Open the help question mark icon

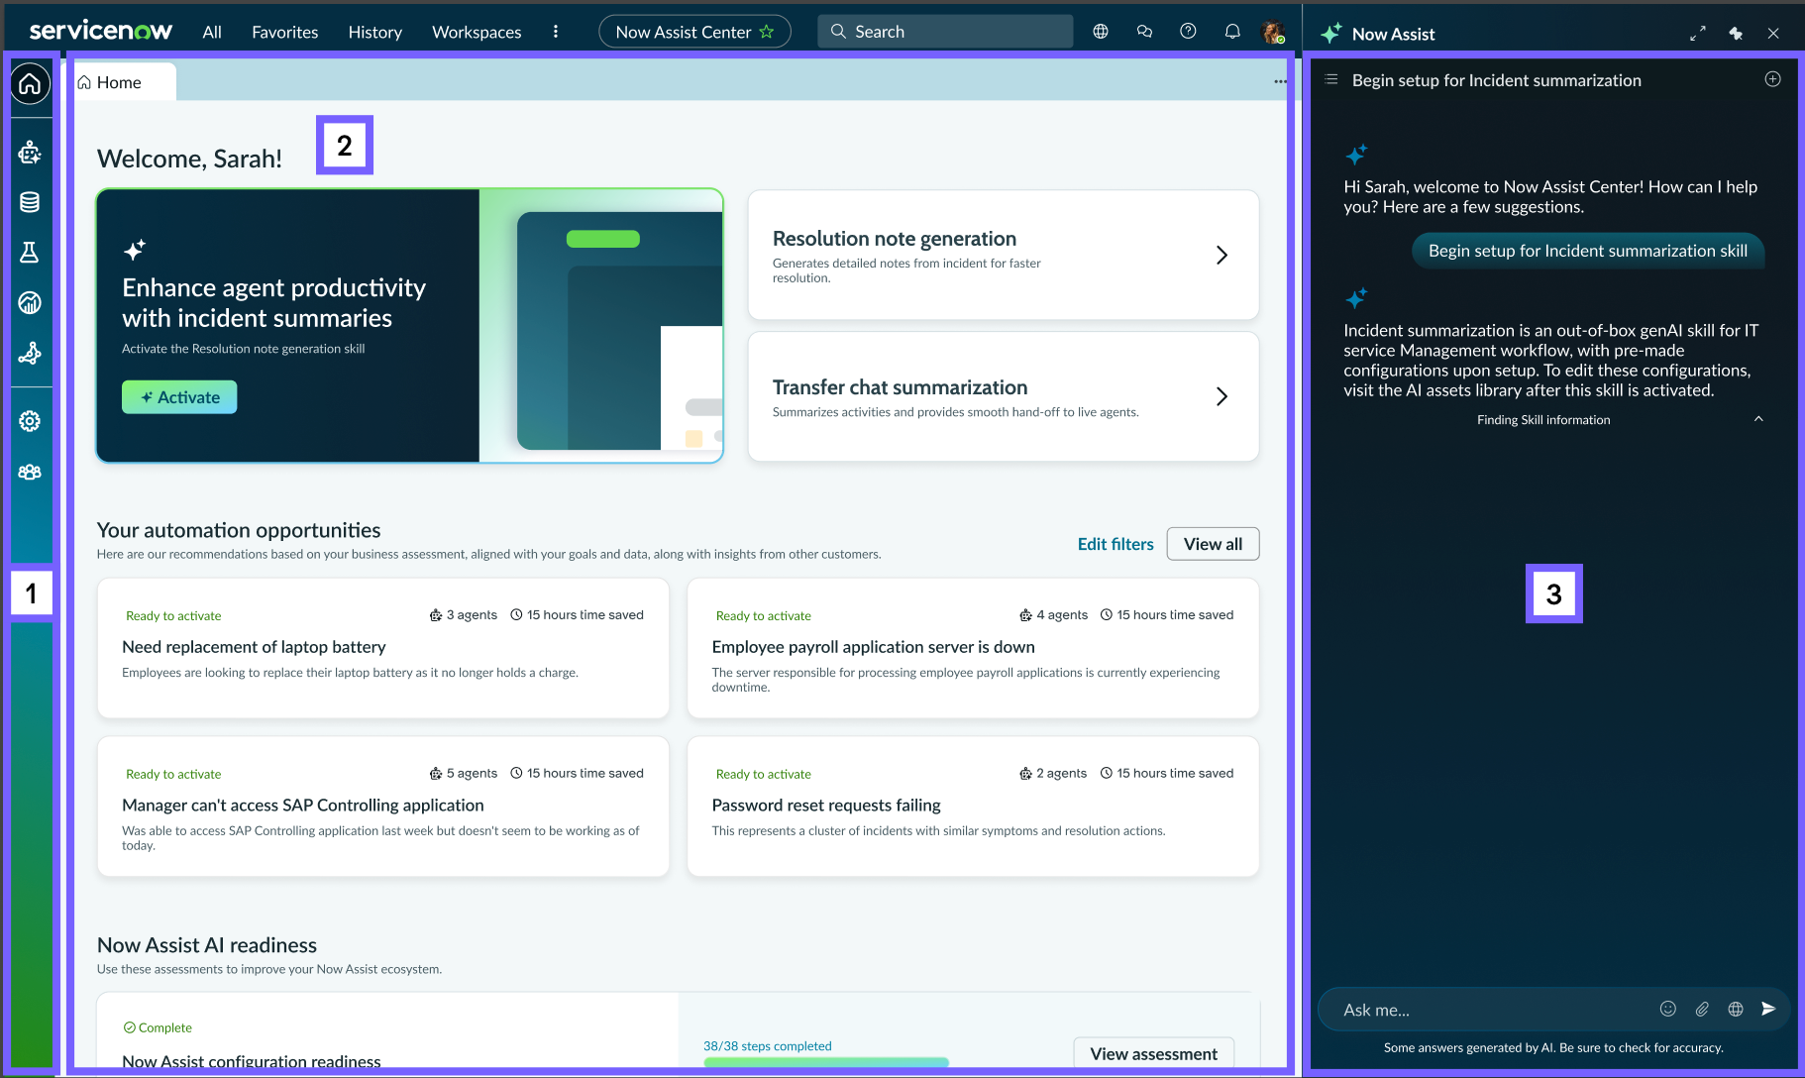pos(1188,32)
